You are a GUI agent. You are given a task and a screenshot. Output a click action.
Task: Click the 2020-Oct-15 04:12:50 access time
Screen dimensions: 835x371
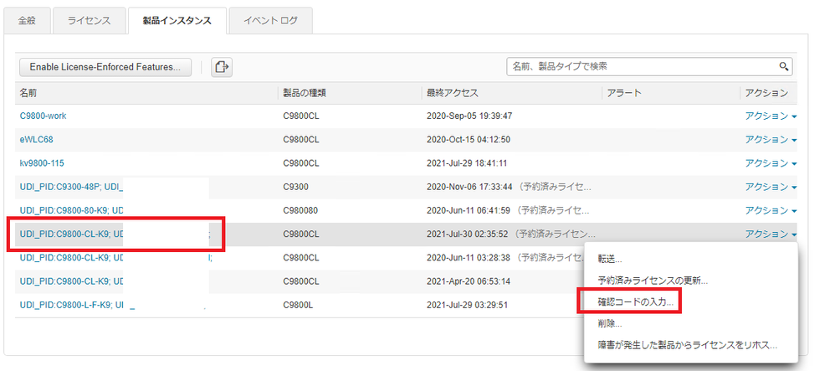pyautogui.click(x=469, y=140)
